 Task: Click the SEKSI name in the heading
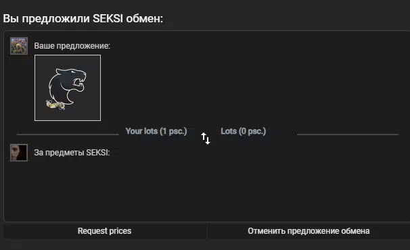(108, 19)
